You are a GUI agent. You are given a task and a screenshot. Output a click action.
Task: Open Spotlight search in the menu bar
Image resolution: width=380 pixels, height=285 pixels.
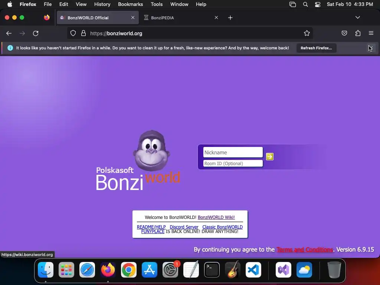(x=305, y=4)
